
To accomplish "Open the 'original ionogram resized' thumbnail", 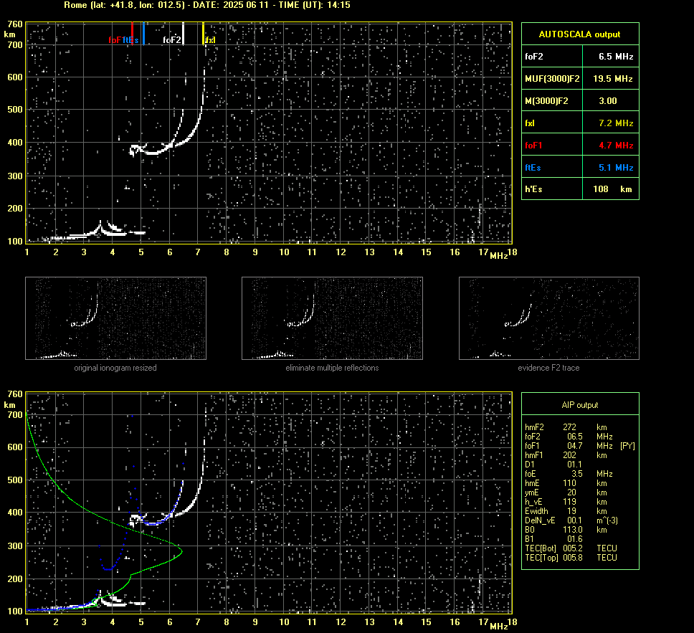I will pos(115,318).
